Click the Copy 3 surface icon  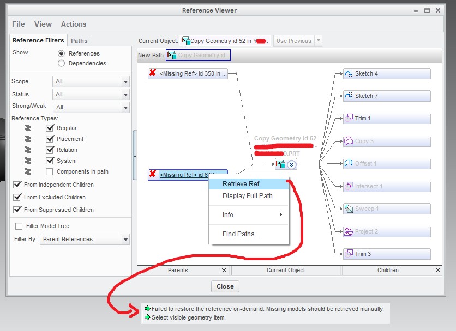click(349, 141)
